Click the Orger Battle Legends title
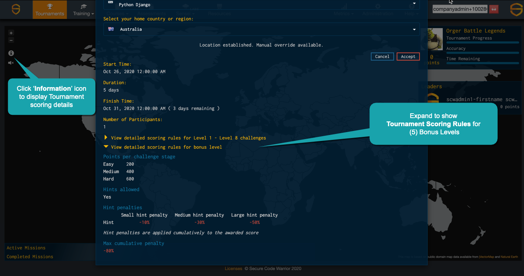 (x=476, y=31)
